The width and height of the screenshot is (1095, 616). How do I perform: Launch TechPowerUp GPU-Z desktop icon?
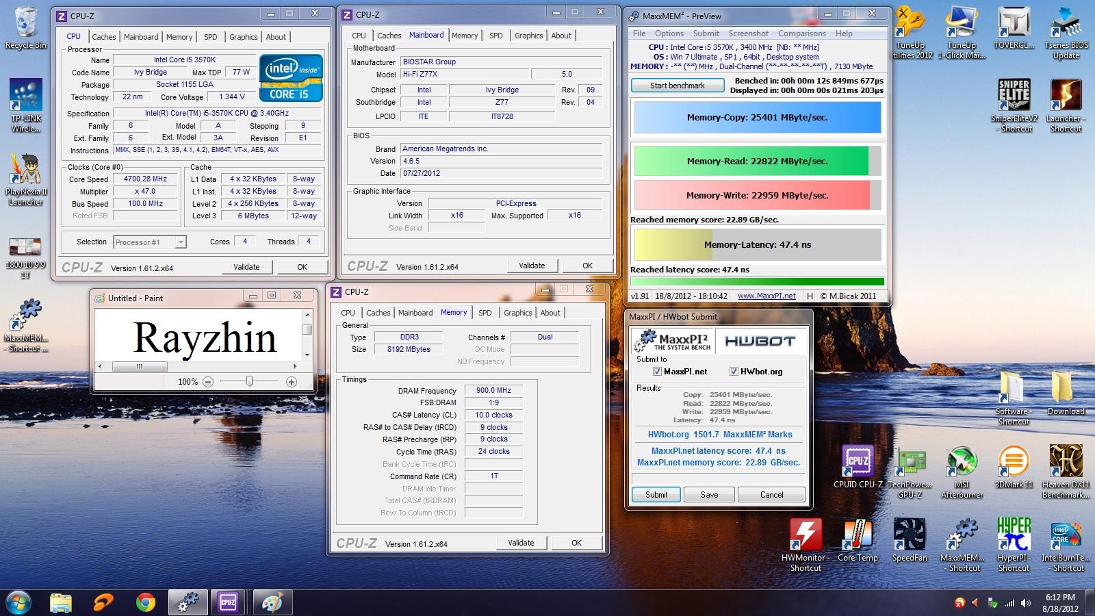(x=910, y=472)
